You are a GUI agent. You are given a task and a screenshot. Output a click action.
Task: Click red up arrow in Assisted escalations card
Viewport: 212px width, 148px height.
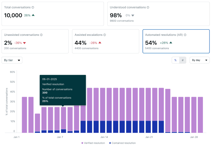100,43
